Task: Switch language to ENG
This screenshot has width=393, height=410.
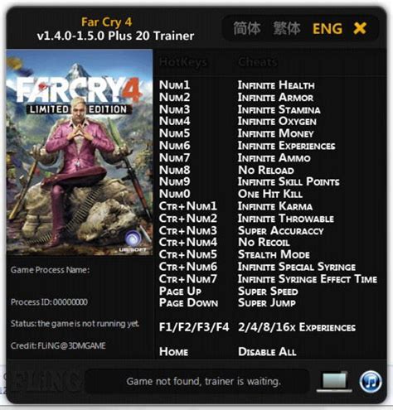Action: 327,29
